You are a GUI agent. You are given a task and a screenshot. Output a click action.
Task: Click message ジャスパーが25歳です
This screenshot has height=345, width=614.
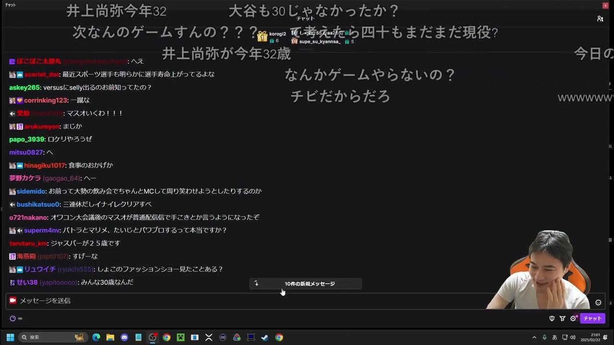tap(85, 243)
